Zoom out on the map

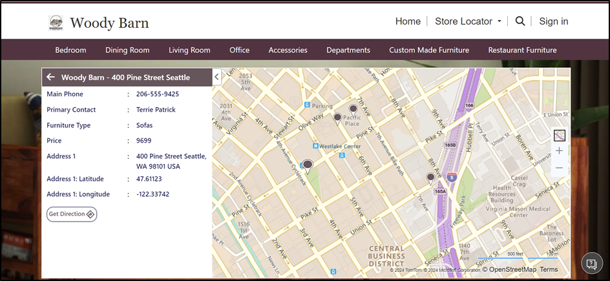tap(559, 168)
